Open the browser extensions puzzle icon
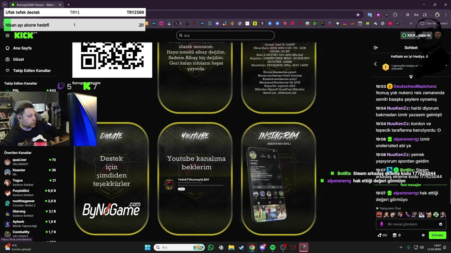Image resolution: width=451 pixels, height=253 pixels. pyautogui.click(x=395, y=15)
